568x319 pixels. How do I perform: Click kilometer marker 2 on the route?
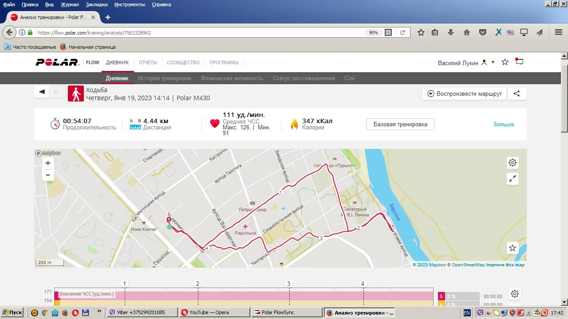click(x=359, y=228)
